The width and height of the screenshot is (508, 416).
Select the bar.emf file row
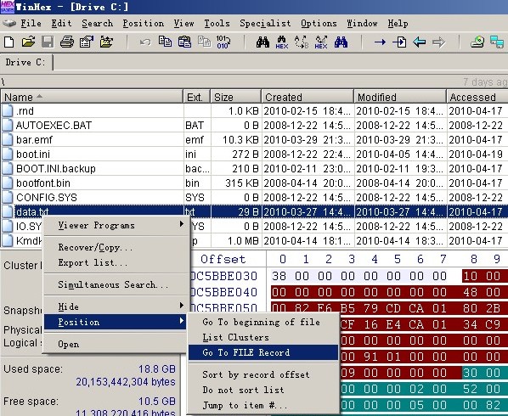pyautogui.click(x=254, y=139)
